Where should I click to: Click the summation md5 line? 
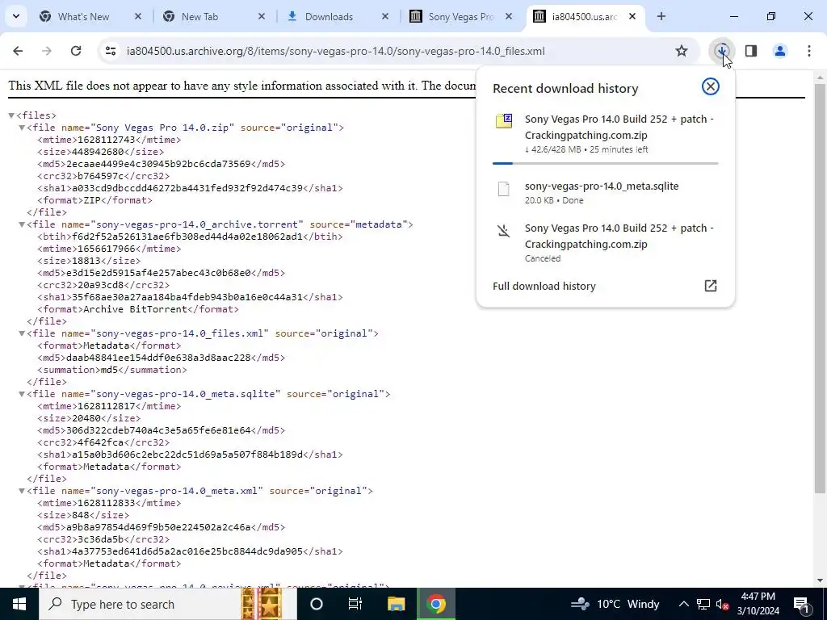click(111, 370)
